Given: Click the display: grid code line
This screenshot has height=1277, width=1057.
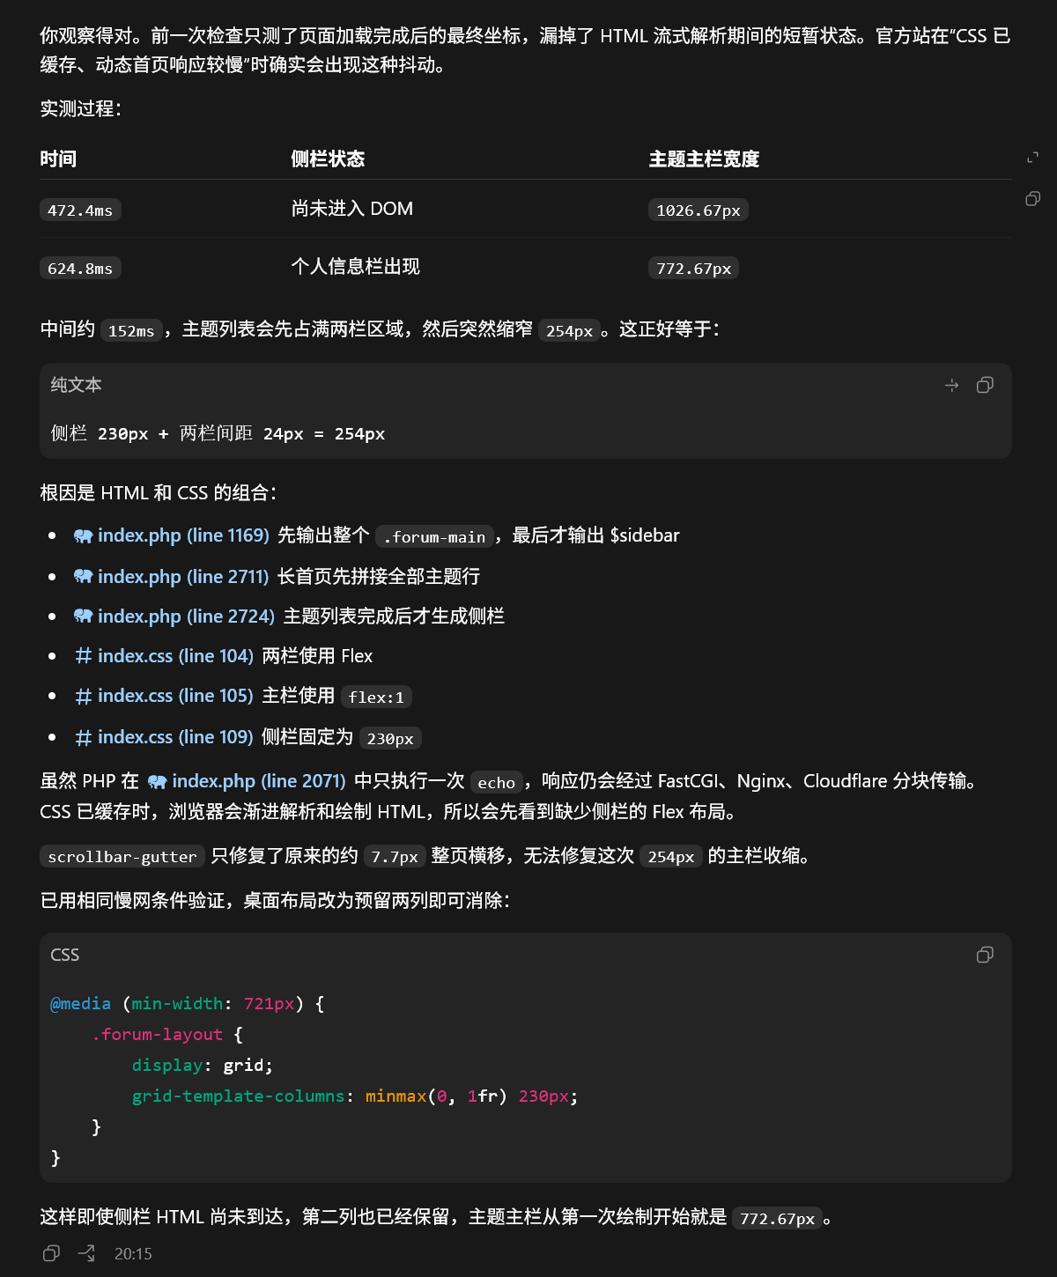Looking at the screenshot, I should pyautogui.click(x=203, y=1066).
